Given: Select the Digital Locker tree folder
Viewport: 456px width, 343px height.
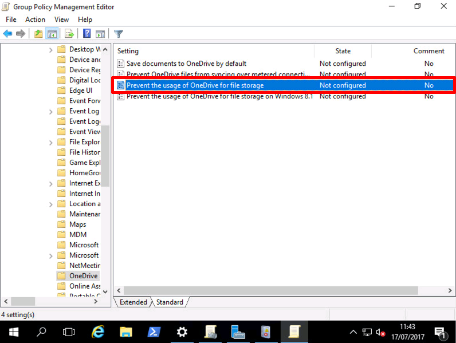Looking at the screenshot, I should (85, 80).
